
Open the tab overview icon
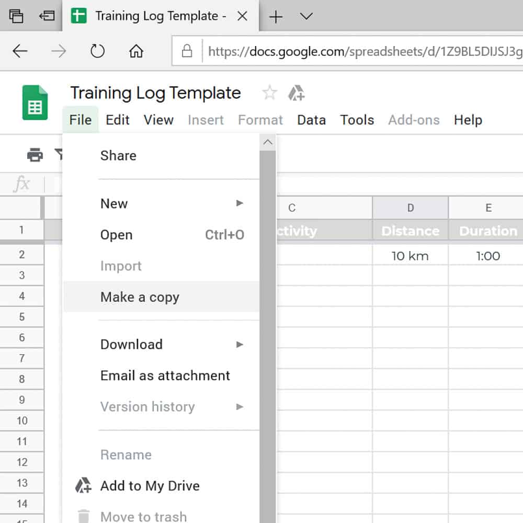(x=16, y=16)
